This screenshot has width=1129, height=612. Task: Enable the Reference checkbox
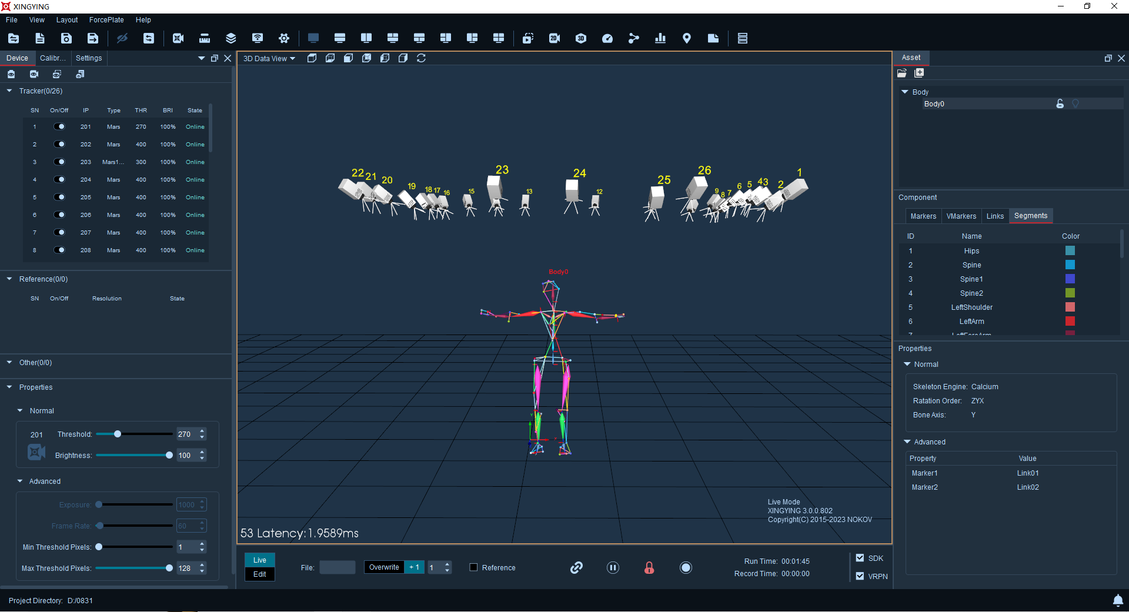473,567
